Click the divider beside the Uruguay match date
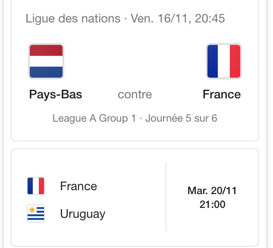Viewport: 273px width, 248px height. (166, 197)
